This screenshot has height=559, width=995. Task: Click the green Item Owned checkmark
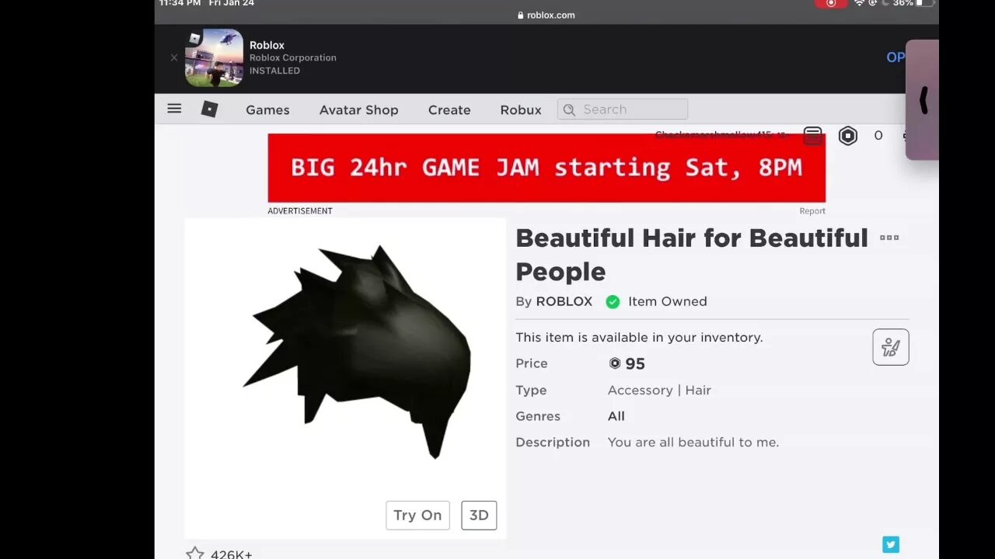click(613, 301)
